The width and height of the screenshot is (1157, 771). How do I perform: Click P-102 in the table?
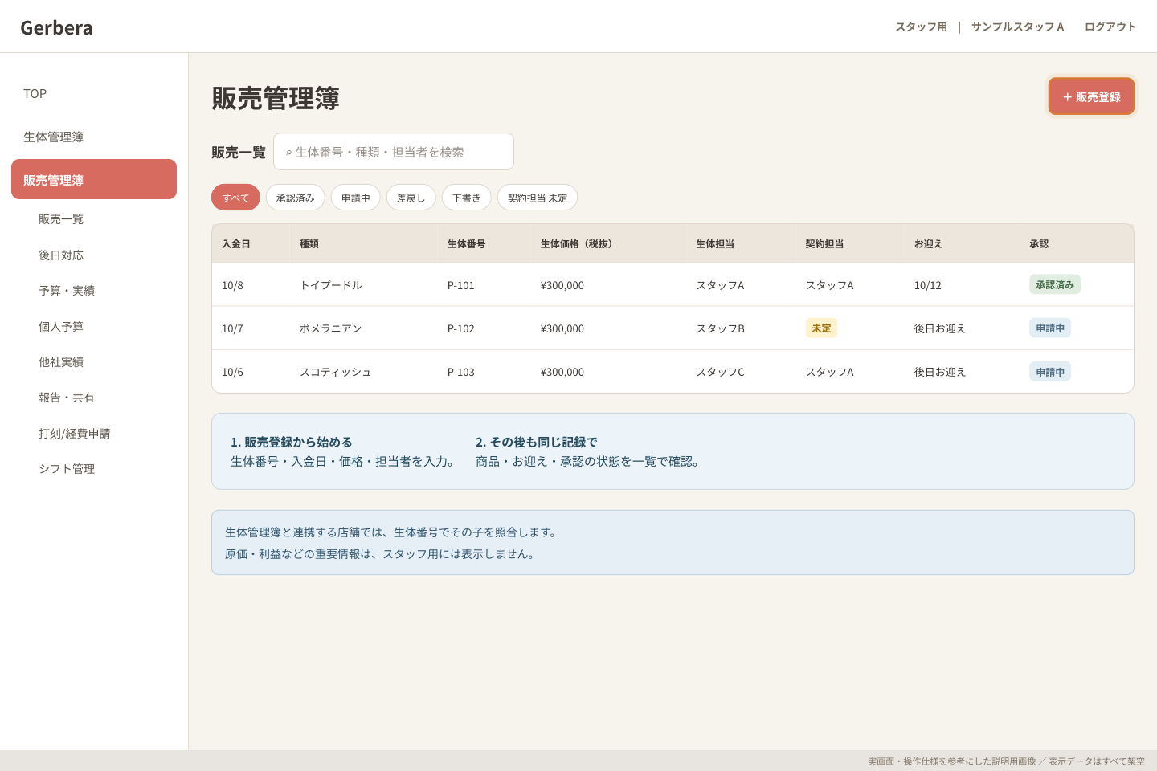(x=461, y=328)
